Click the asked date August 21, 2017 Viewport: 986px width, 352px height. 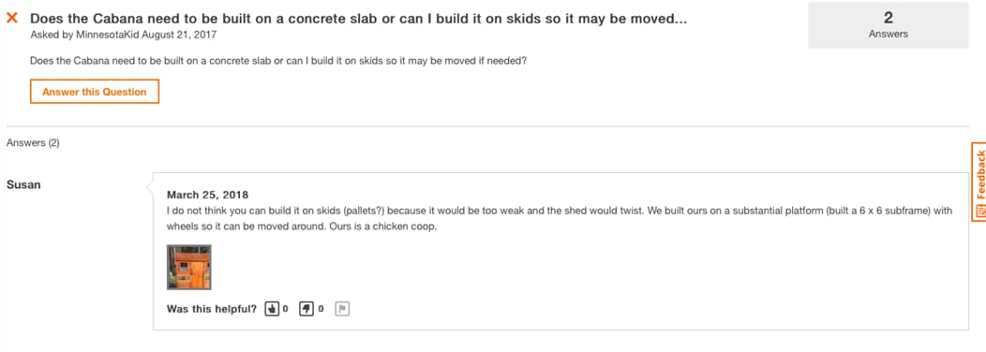[179, 35]
